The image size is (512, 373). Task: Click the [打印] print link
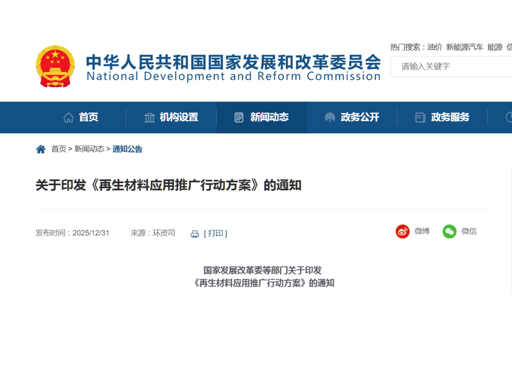[215, 233]
